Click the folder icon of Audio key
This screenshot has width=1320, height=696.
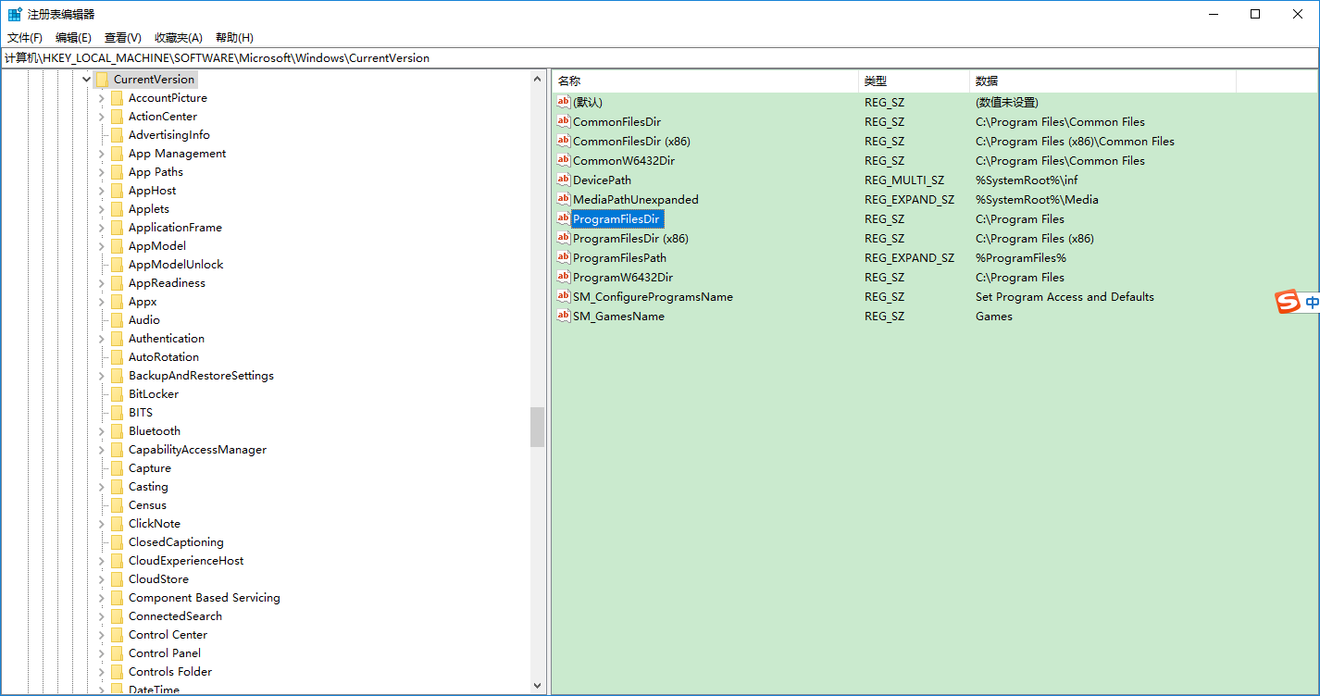pyautogui.click(x=117, y=320)
